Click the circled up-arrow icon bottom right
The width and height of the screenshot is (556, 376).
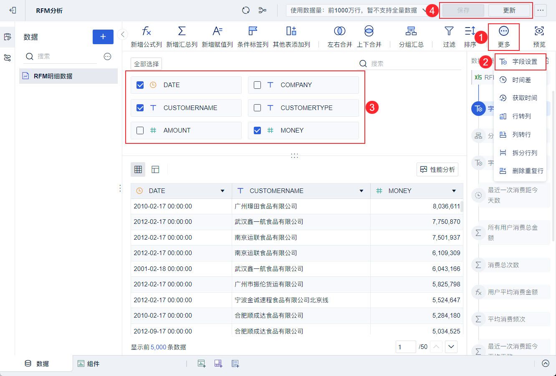[x=546, y=363]
